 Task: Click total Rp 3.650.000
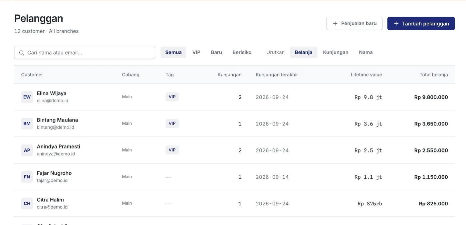tap(431, 124)
